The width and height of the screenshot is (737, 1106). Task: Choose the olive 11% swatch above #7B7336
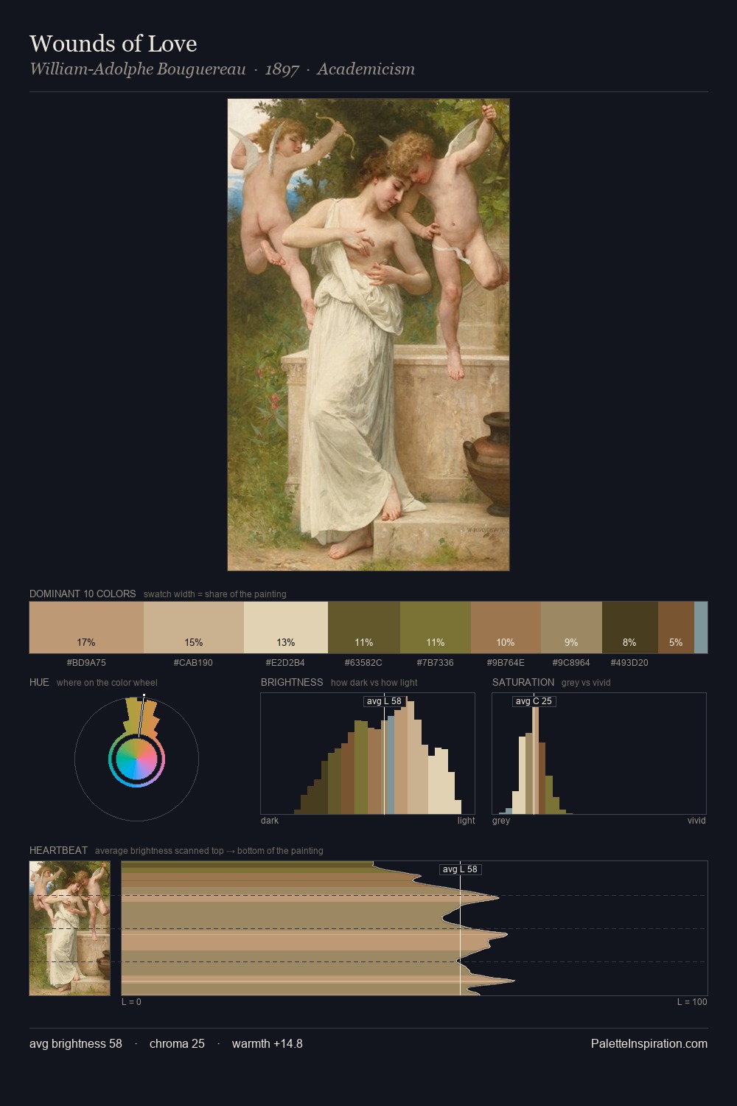(x=436, y=627)
